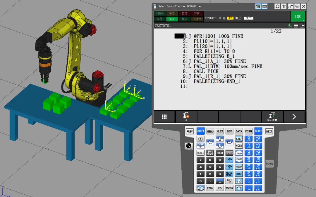
Task: Click the COORD key
Action: (239, 167)
